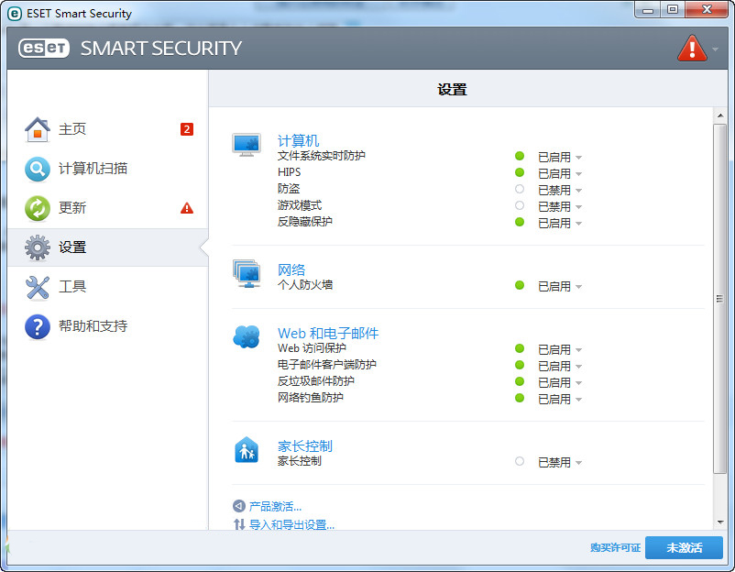Click the Web 和电子邮件 cloud icon
This screenshot has height=572, width=735.
(247, 337)
